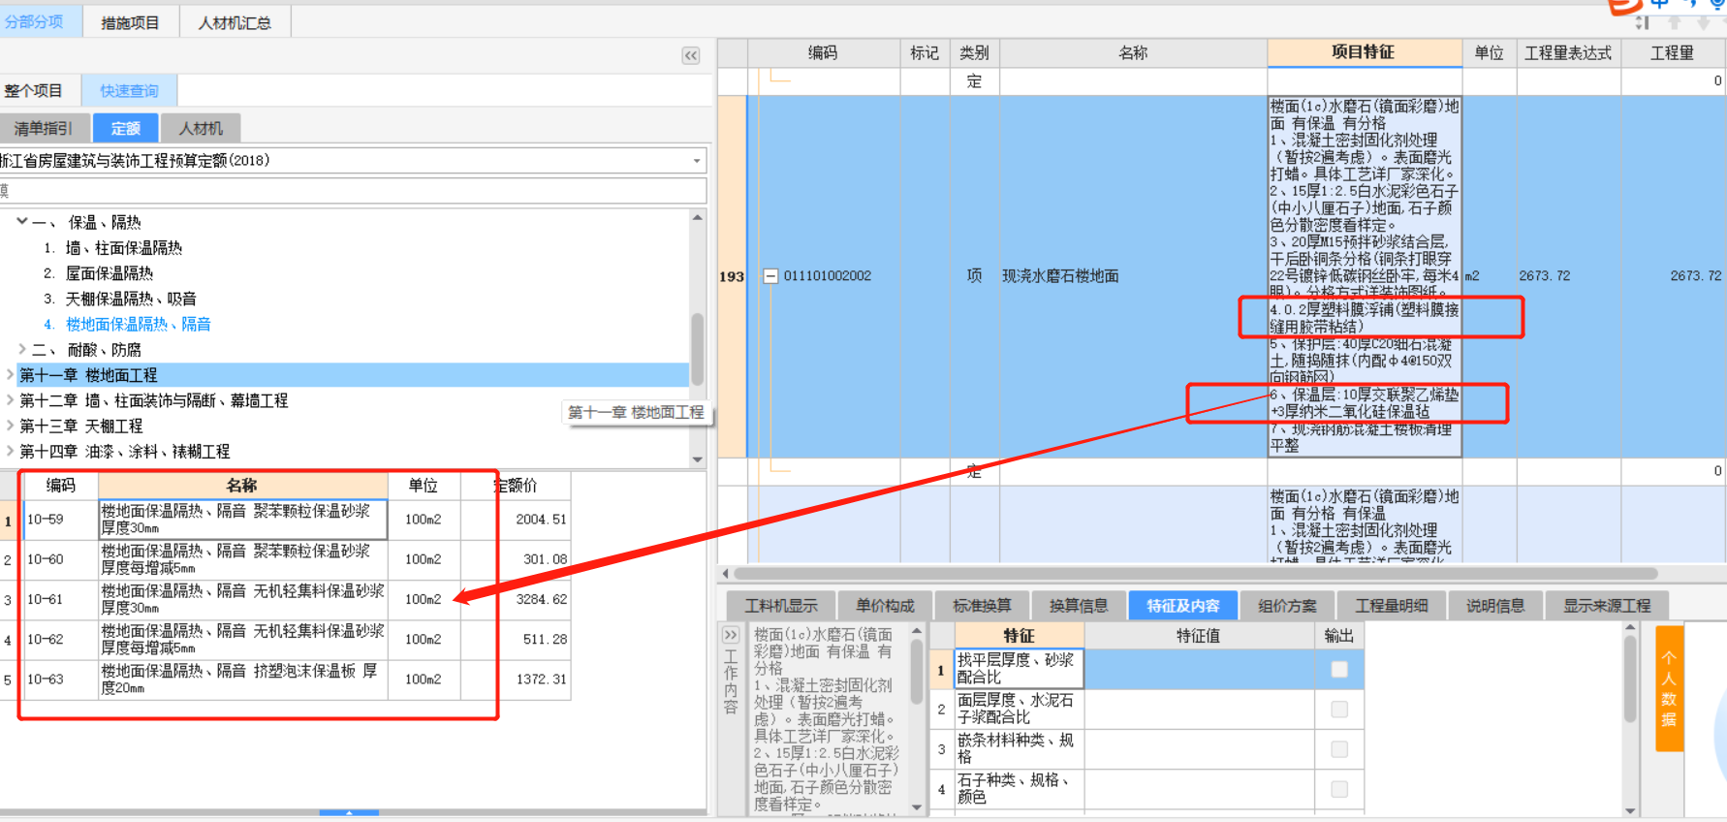Toggle 输出 checkbox for 找平层厚度、砂浆配合比

(1339, 669)
